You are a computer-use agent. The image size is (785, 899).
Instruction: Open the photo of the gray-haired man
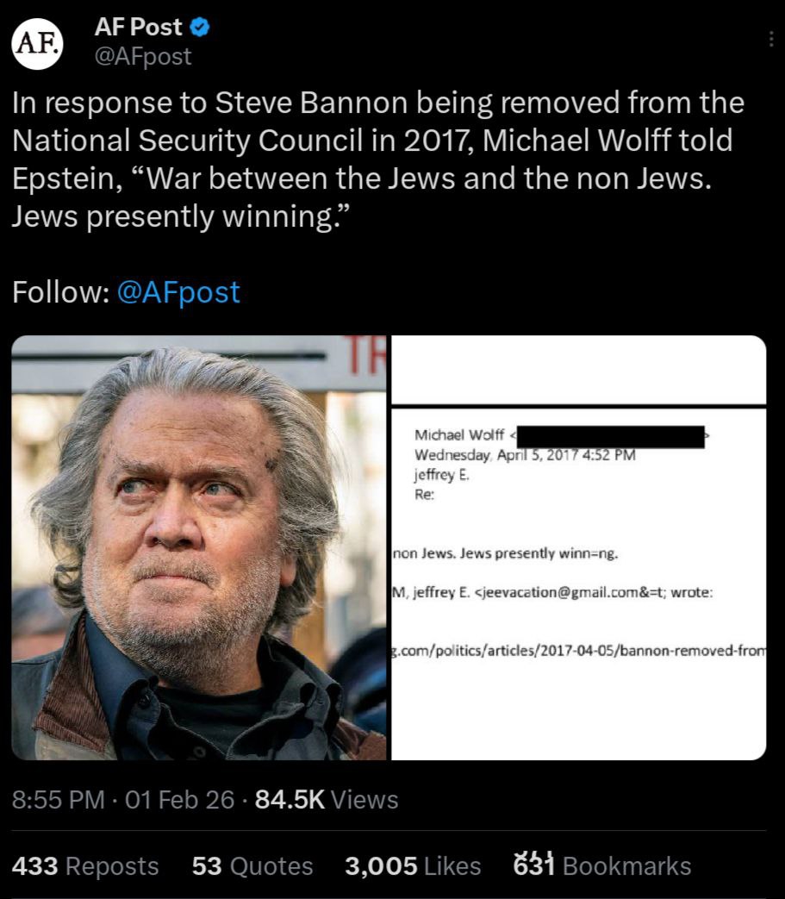199,547
